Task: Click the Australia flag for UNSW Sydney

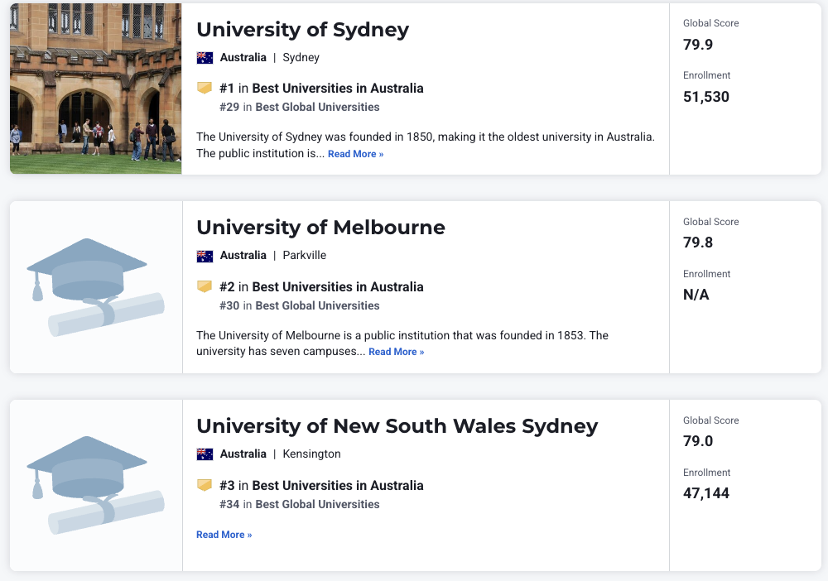Action: click(x=205, y=454)
